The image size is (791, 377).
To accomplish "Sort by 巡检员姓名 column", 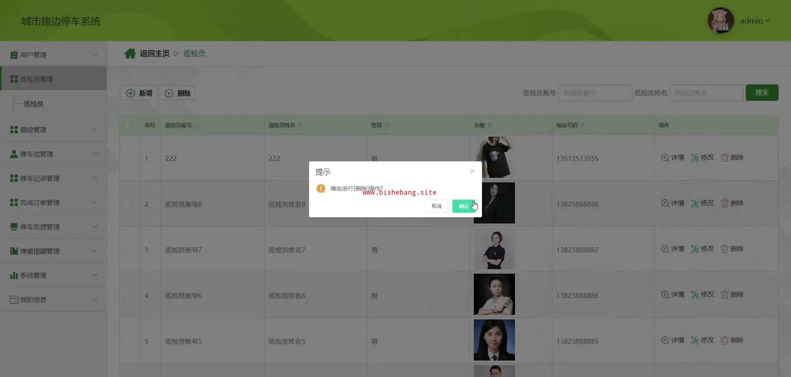I will pos(300,125).
